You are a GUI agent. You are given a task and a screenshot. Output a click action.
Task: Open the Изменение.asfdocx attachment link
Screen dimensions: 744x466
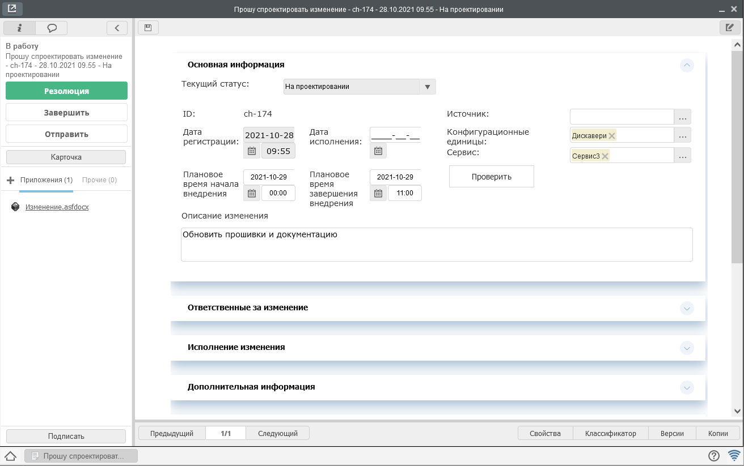click(57, 207)
